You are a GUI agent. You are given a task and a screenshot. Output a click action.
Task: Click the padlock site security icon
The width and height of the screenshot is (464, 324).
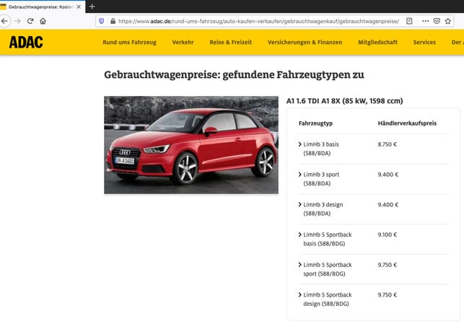click(113, 21)
